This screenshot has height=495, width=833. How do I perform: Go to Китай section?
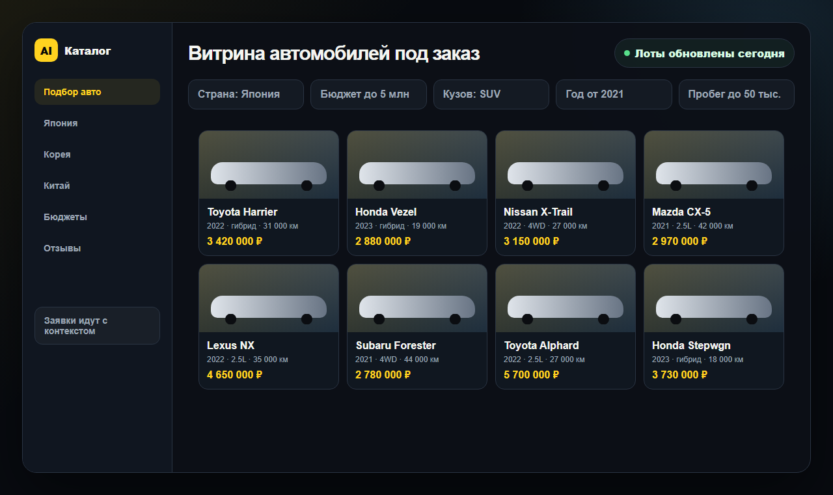tap(97, 186)
